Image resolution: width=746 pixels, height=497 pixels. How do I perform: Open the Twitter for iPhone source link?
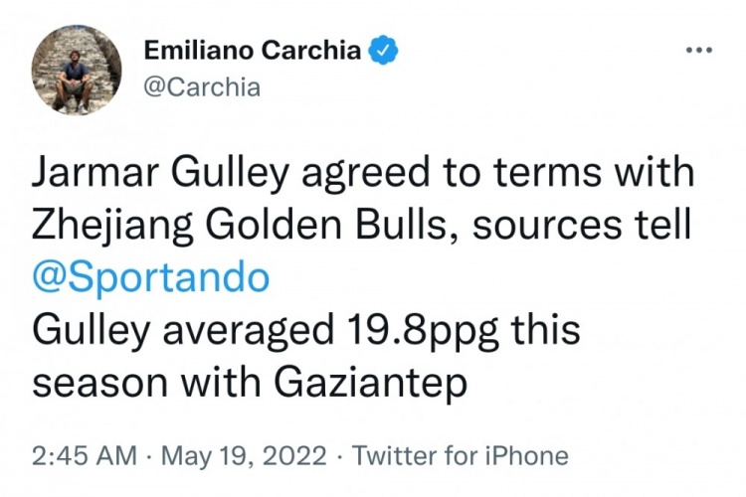pyautogui.click(x=460, y=455)
